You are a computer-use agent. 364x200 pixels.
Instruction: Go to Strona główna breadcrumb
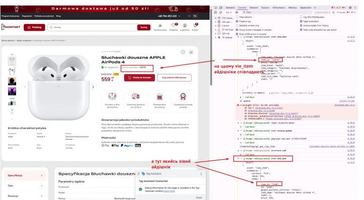8,41
